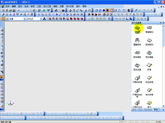Select the 添加弯板 element
Screen dimensions: 165x123
click(x=137, y=54)
